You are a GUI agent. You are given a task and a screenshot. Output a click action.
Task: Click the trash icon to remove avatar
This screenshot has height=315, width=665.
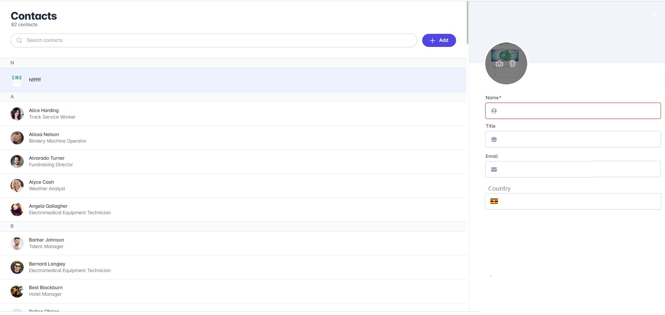point(513,64)
